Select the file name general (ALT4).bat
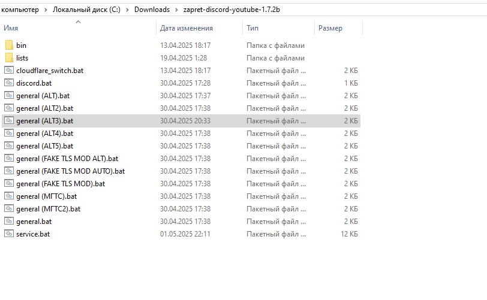Image resolution: width=487 pixels, height=300 pixels. 45,134
